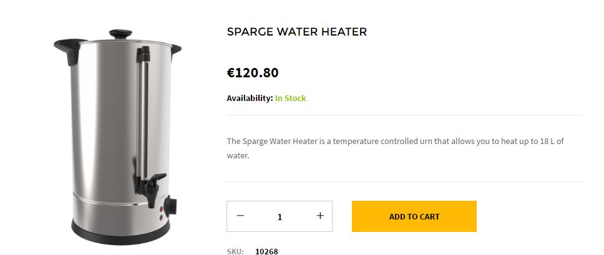Click the SKU label text

(x=235, y=251)
